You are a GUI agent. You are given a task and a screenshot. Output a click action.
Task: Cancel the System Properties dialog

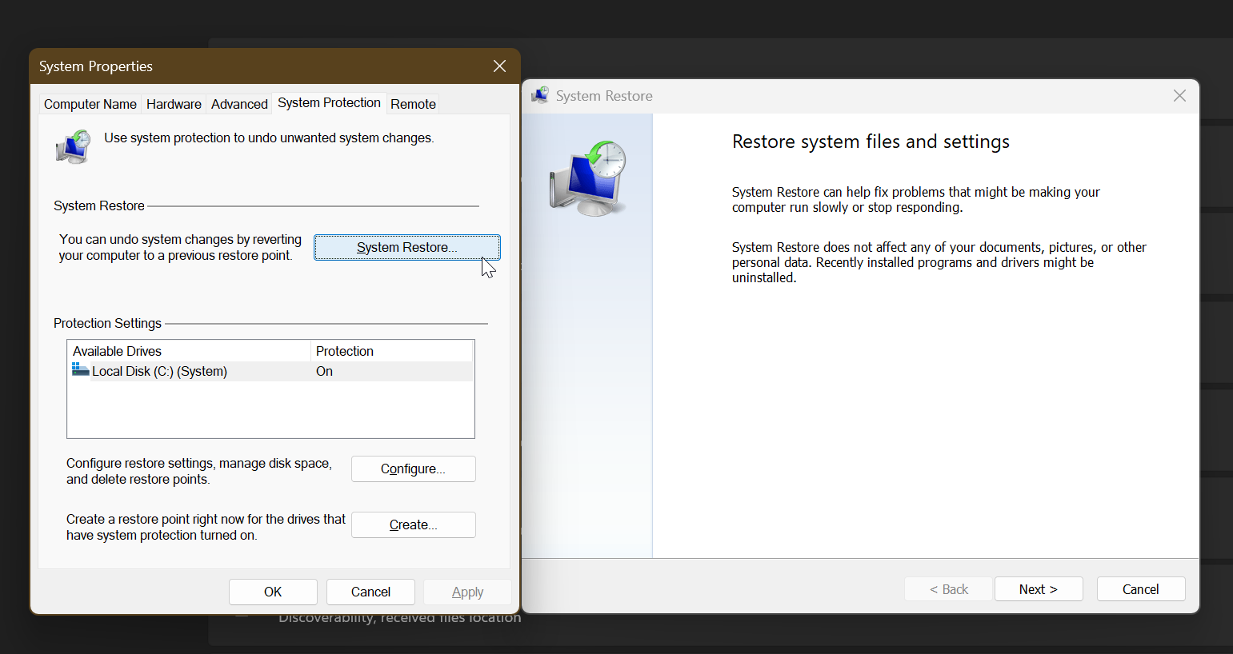tap(370, 592)
